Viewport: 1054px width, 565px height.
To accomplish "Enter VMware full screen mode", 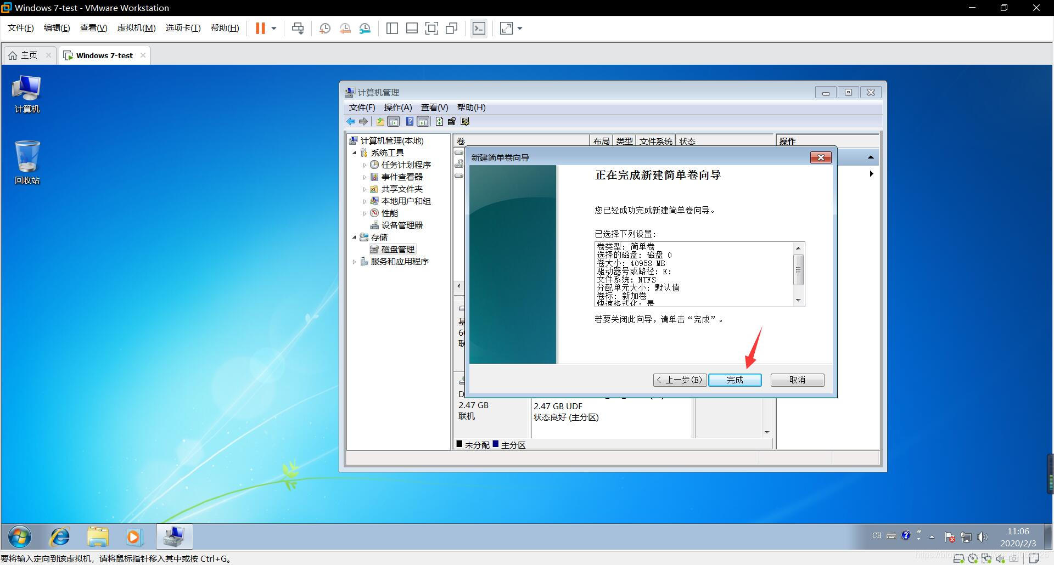I will pyautogui.click(x=431, y=28).
